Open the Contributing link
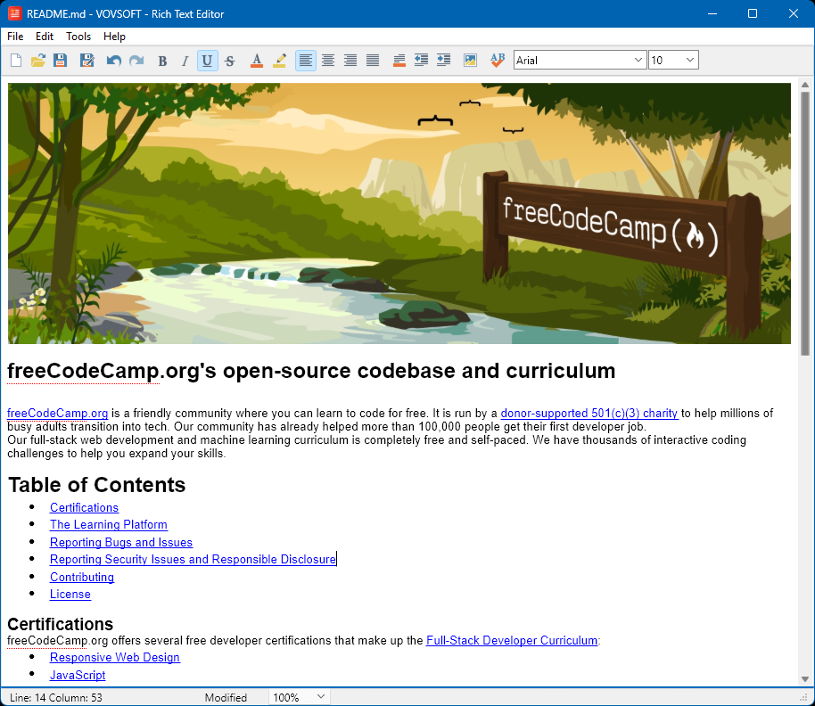The height and width of the screenshot is (706, 815). [x=82, y=577]
